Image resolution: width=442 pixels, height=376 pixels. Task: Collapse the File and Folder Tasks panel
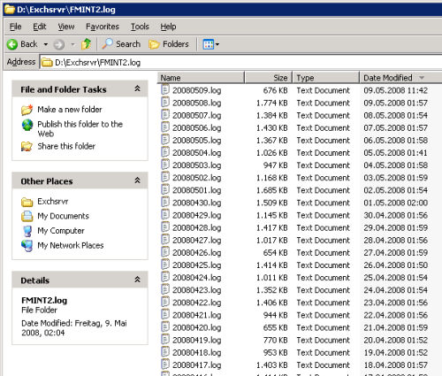[x=137, y=88]
